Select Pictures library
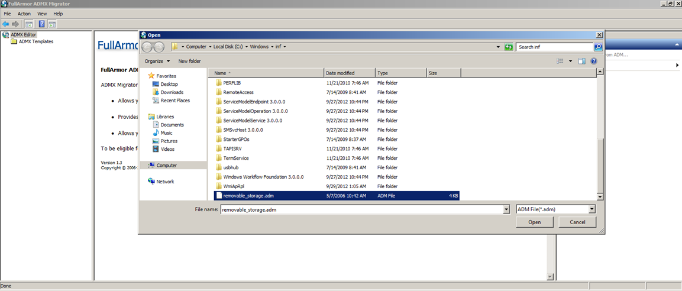The width and height of the screenshot is (682, 291). pyautogui.click(x=169, y=141)
